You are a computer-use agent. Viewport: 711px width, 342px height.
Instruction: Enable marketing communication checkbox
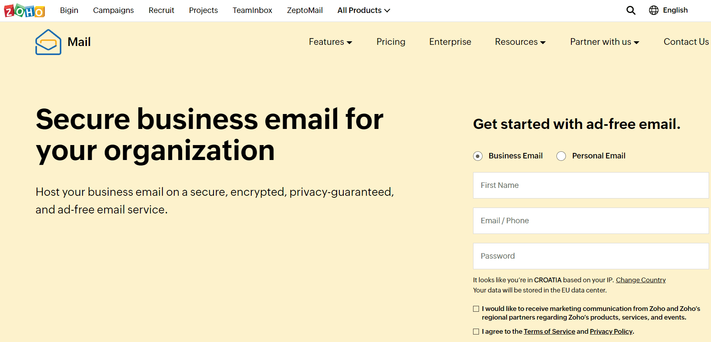point(475,309)
